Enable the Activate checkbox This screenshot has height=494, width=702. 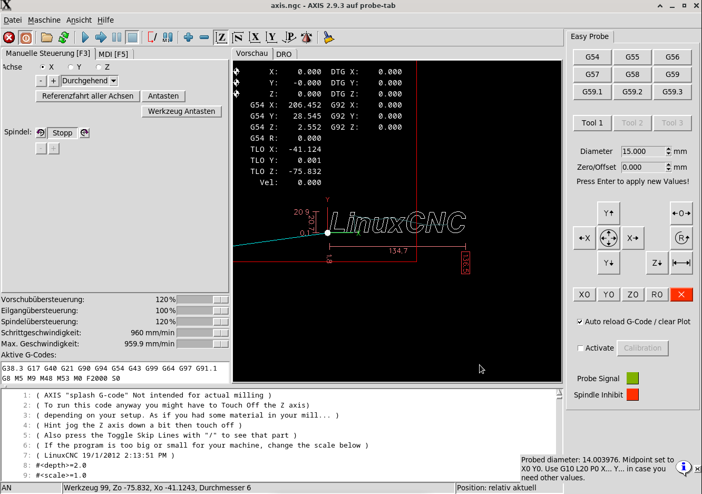coord(580,348)
